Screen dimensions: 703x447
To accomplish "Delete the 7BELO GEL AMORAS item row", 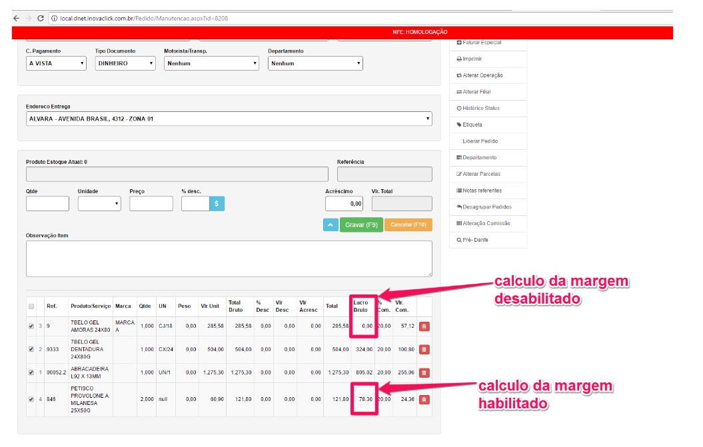I will 424,326.
